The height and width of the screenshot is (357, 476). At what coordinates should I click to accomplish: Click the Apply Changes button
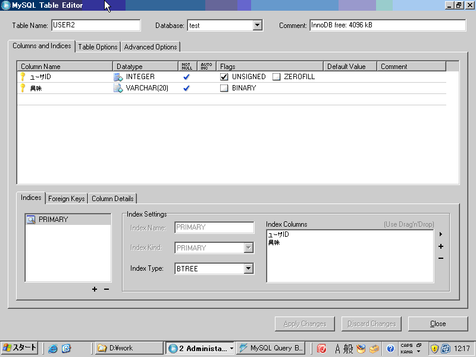305,324
